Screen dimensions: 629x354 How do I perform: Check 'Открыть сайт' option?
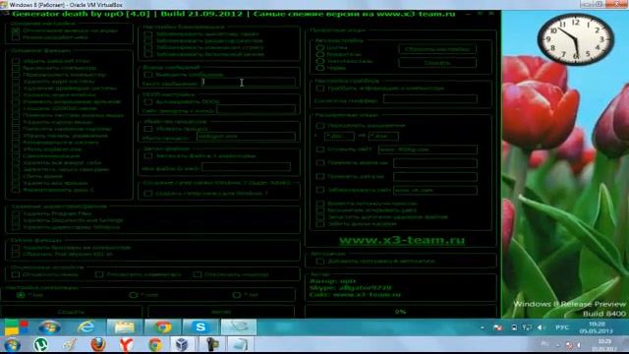pos(319,149)
